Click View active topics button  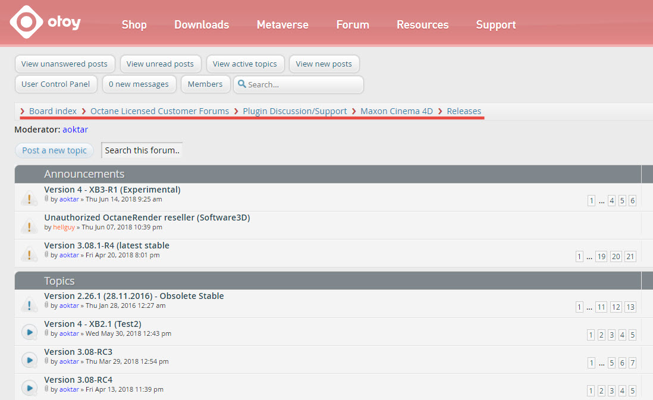coord(245,64)
